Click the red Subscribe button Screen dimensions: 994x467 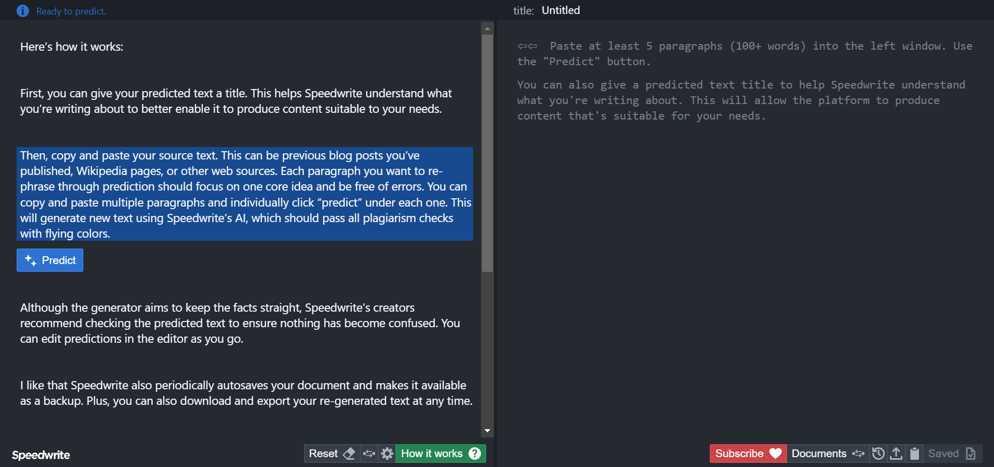click(x=748, y=454)
